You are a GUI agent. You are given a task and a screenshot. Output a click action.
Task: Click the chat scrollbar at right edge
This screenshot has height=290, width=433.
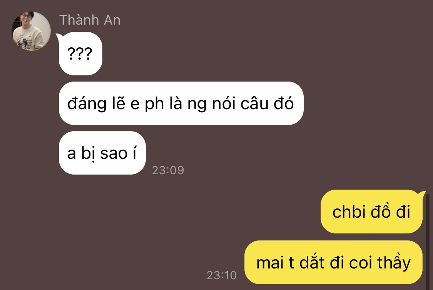coord(428,240)
